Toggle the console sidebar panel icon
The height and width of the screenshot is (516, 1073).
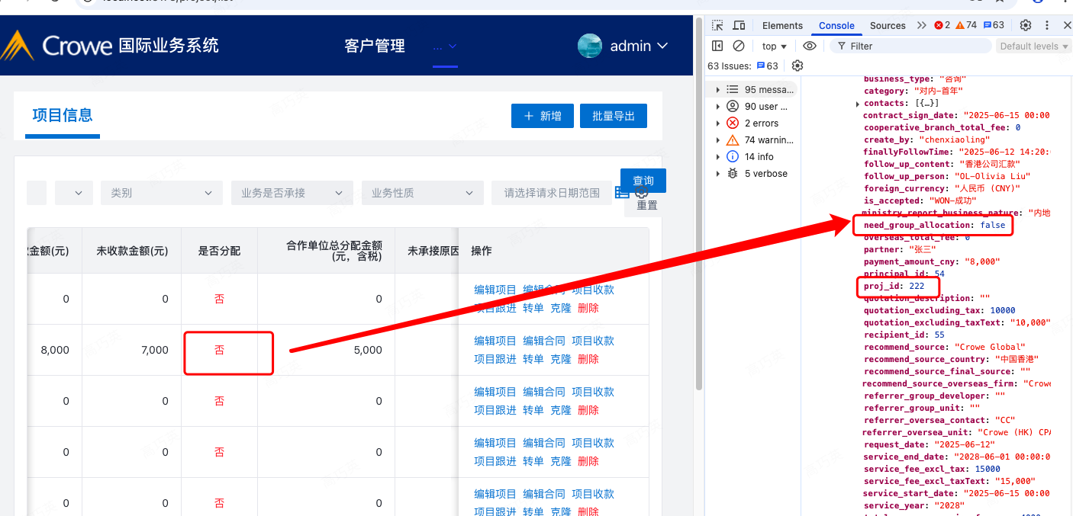[717, 46]
